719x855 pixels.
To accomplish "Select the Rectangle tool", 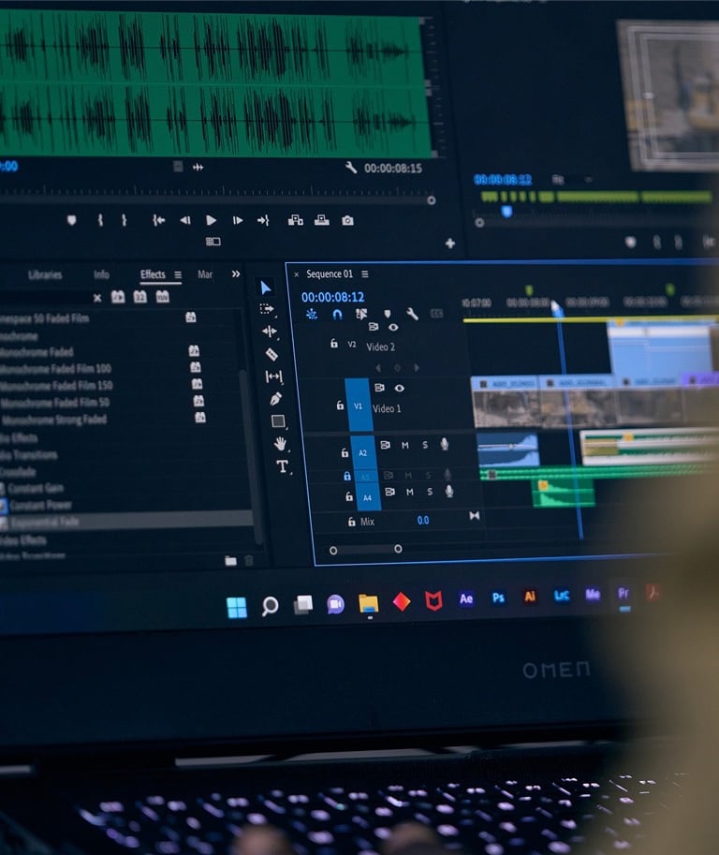I will pyautogui.click(x=278, y=421).
